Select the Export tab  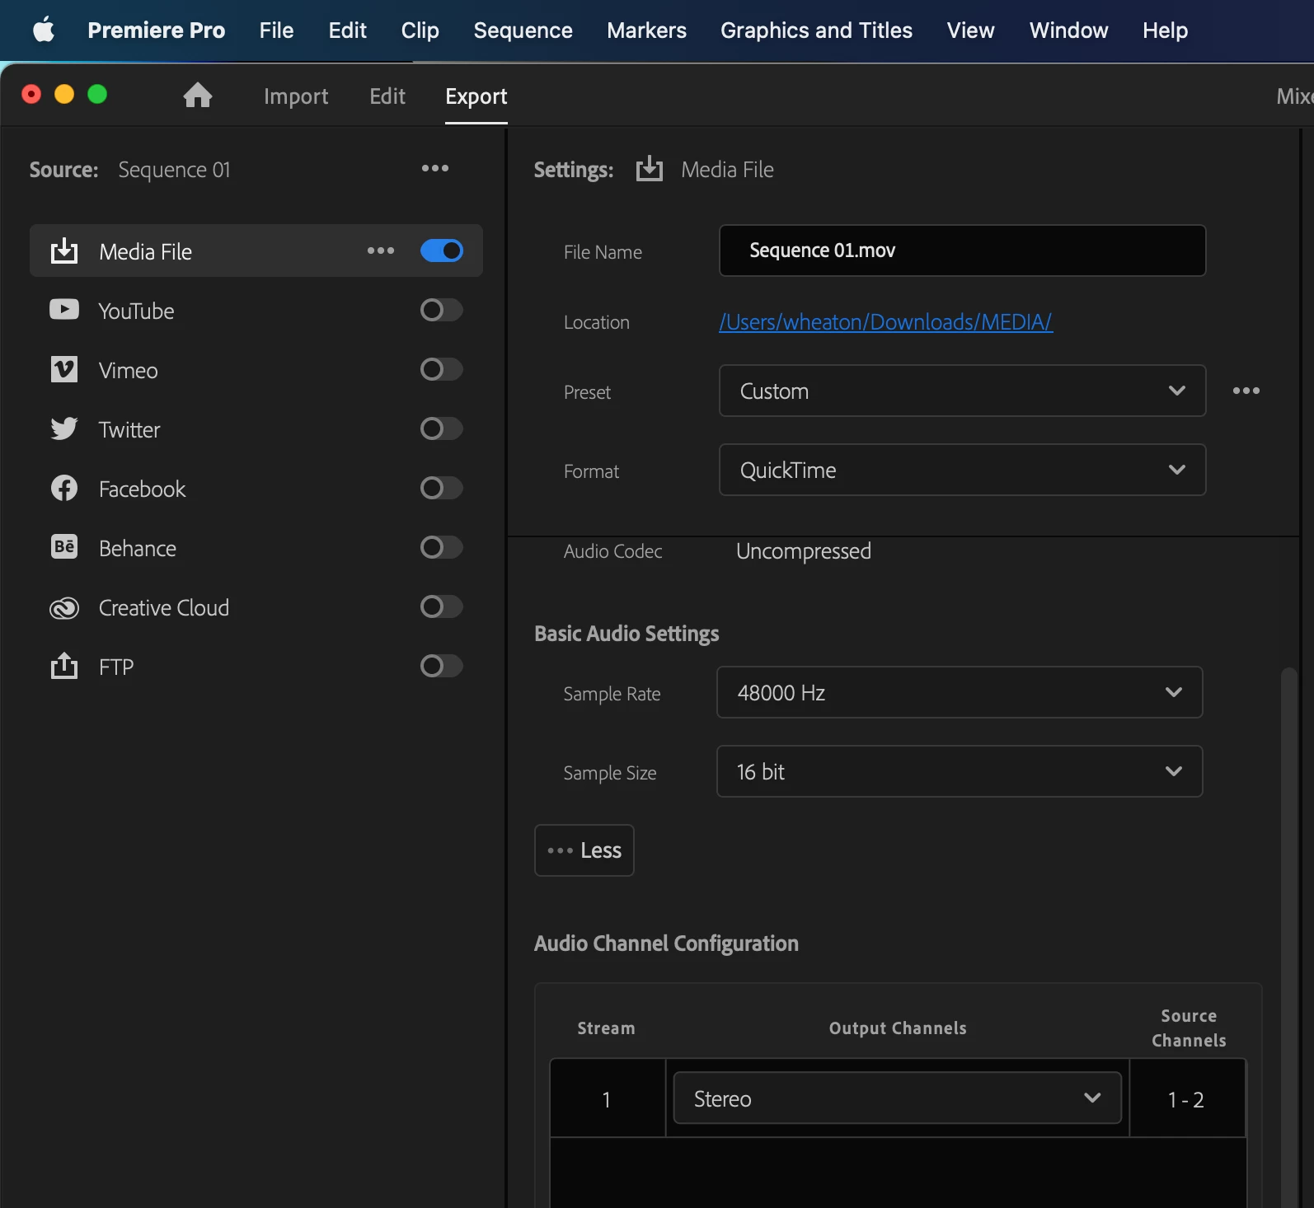click(x=476, y=96)
